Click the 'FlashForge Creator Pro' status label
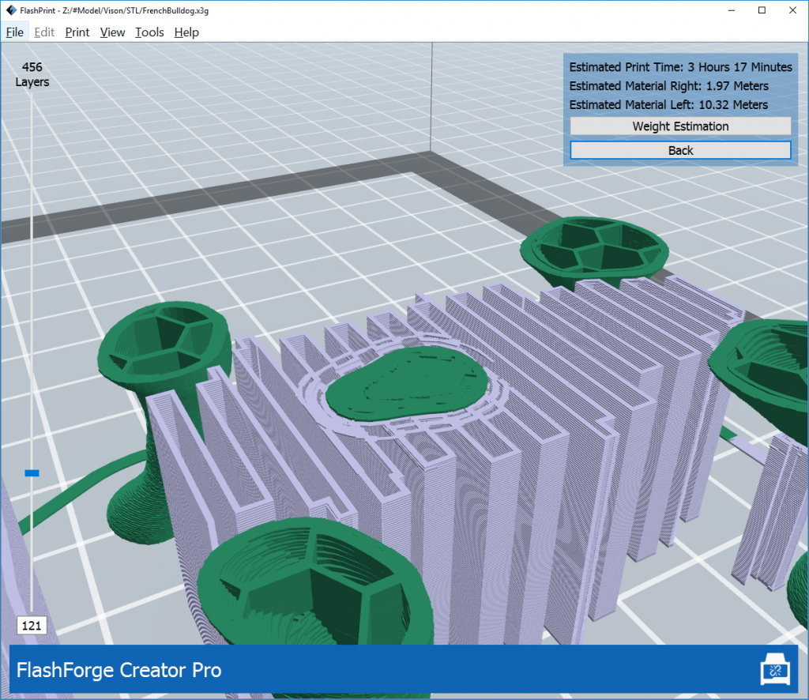Screen dimensions: 809x700 pos(119,670)
